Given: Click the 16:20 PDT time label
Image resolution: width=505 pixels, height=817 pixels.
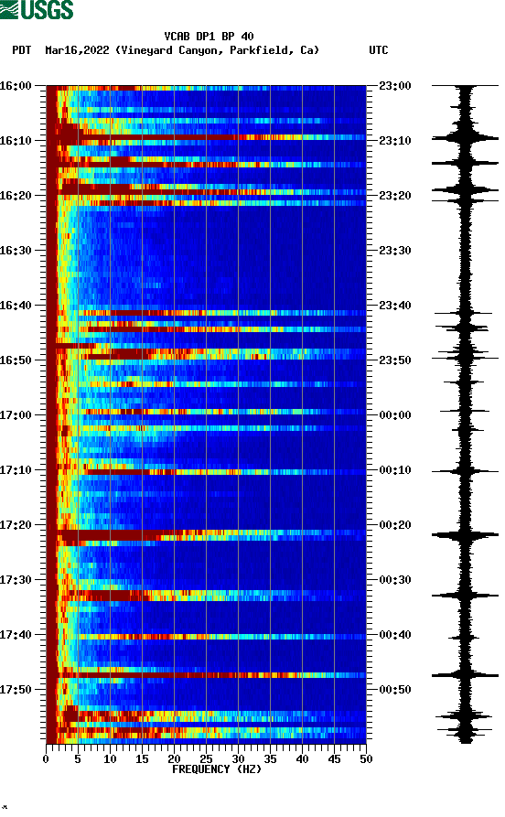Looking at the screenshot, I should 16,196.
